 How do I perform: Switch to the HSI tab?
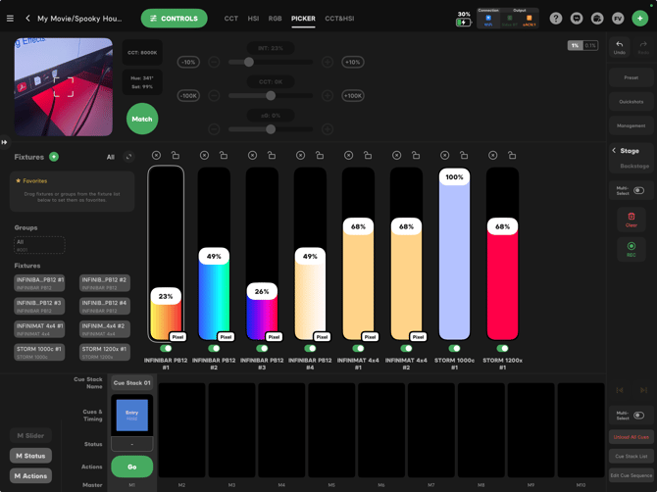click(x=253, y=19)
